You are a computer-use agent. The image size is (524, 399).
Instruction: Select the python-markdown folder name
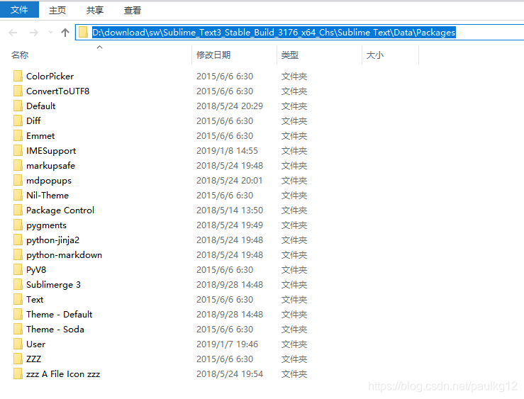point(64,255)
